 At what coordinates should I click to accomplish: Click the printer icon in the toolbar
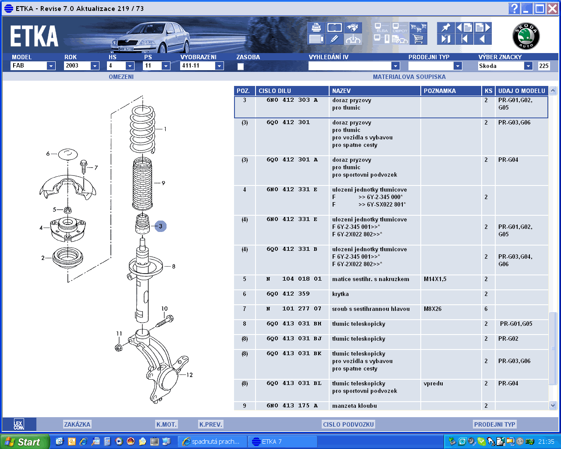point(316,28)
